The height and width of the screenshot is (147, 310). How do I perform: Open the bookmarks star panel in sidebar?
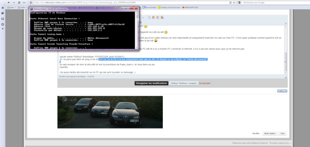click(3, 8)
